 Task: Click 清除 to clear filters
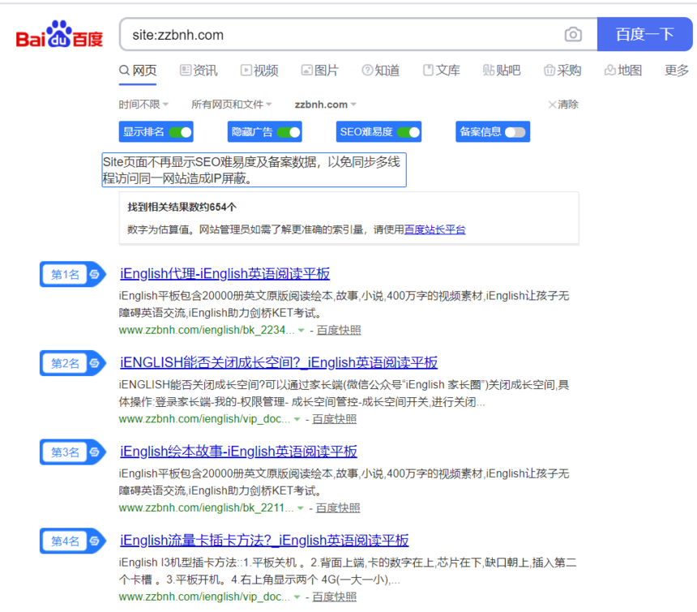pyautogui.click(x=563, y=105)
